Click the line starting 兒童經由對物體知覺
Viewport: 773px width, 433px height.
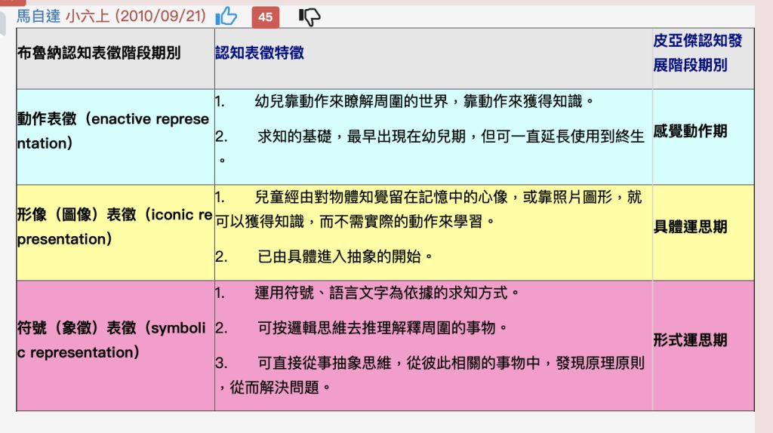point(448,198)
